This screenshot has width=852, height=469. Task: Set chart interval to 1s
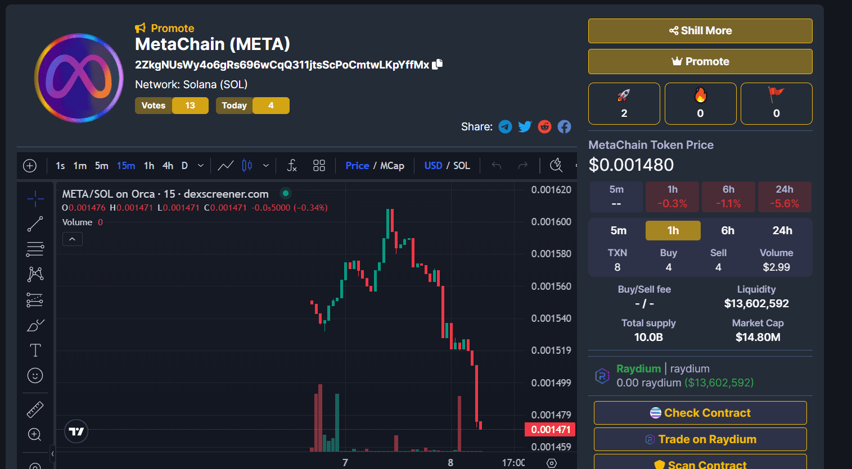60,166
